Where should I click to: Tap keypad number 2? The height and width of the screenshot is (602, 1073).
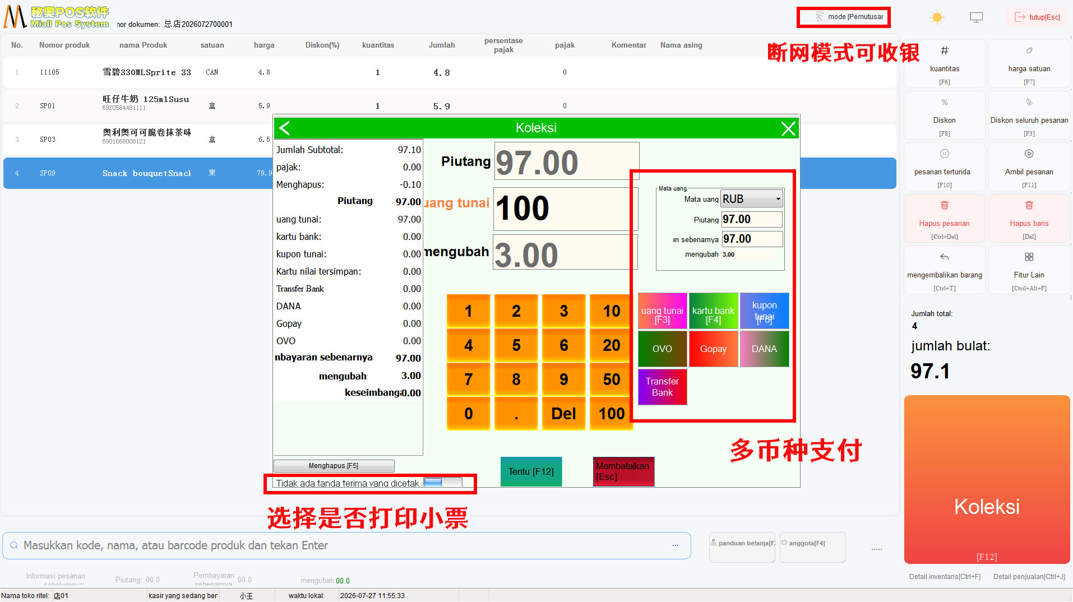[516, 311]
